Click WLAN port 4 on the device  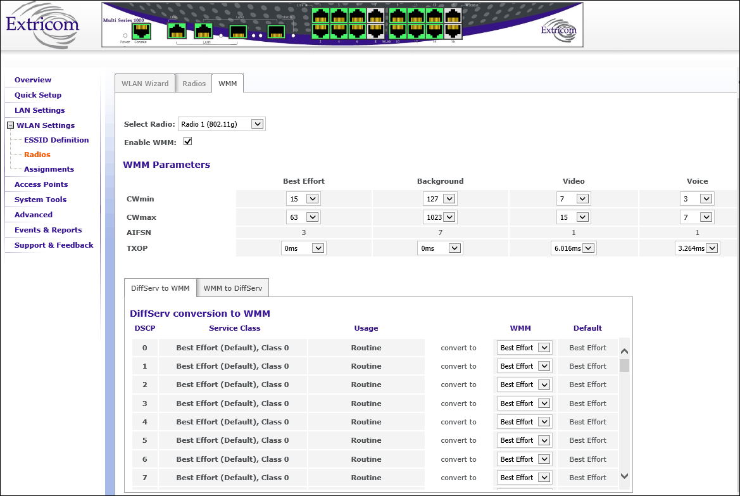click(339, 30)
